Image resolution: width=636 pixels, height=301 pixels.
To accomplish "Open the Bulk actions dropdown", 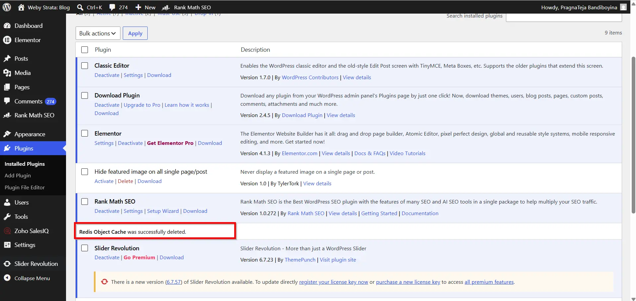I will [x=98, y=33].
